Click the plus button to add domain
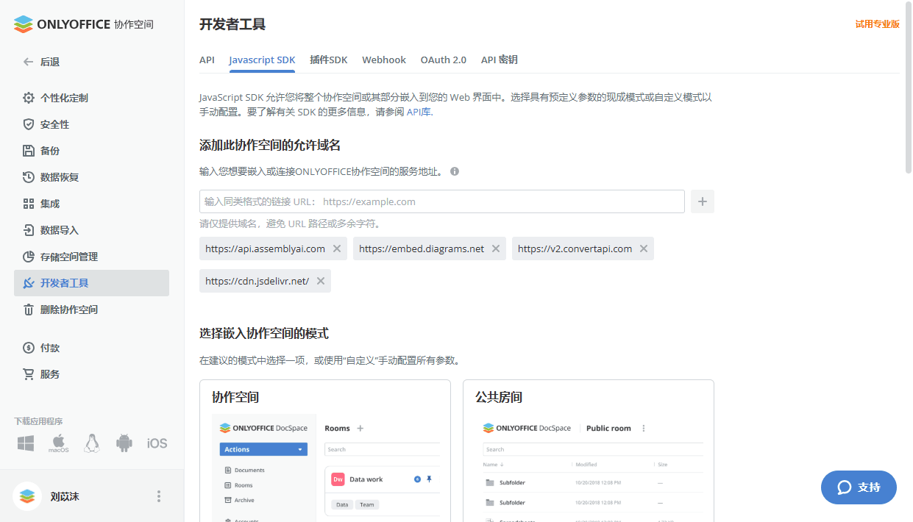 (x=703, y=201)
